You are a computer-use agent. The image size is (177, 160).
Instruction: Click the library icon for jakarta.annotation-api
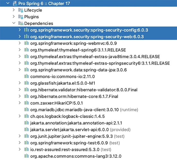click(27, 123)
